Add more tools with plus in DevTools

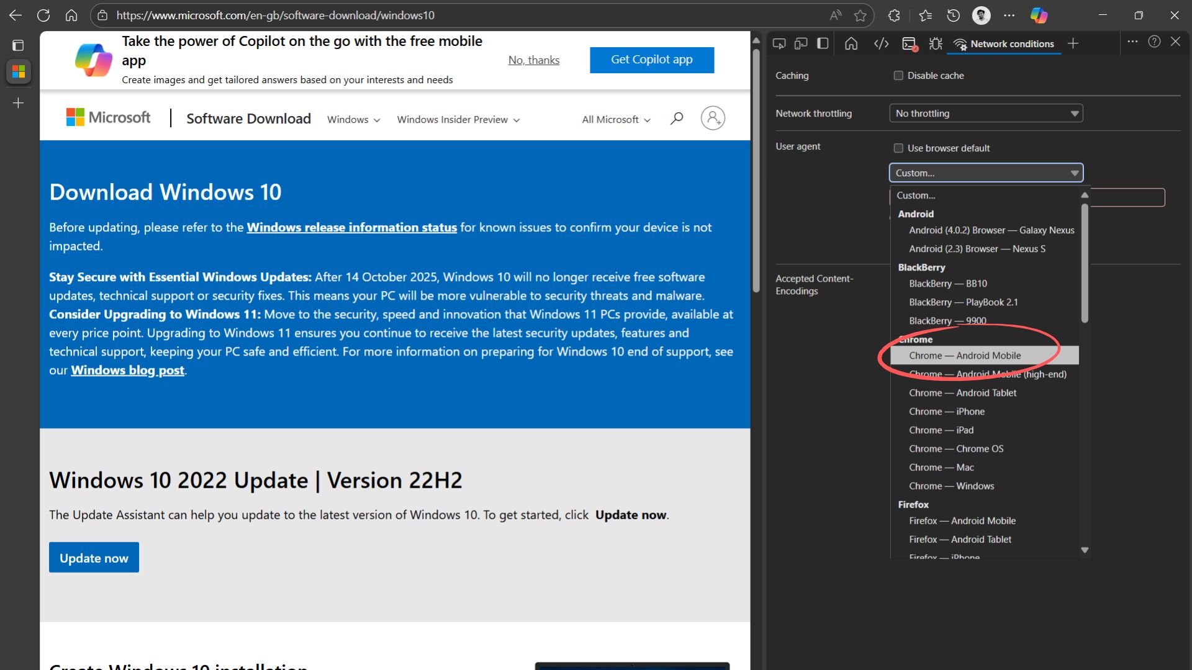1073,43
